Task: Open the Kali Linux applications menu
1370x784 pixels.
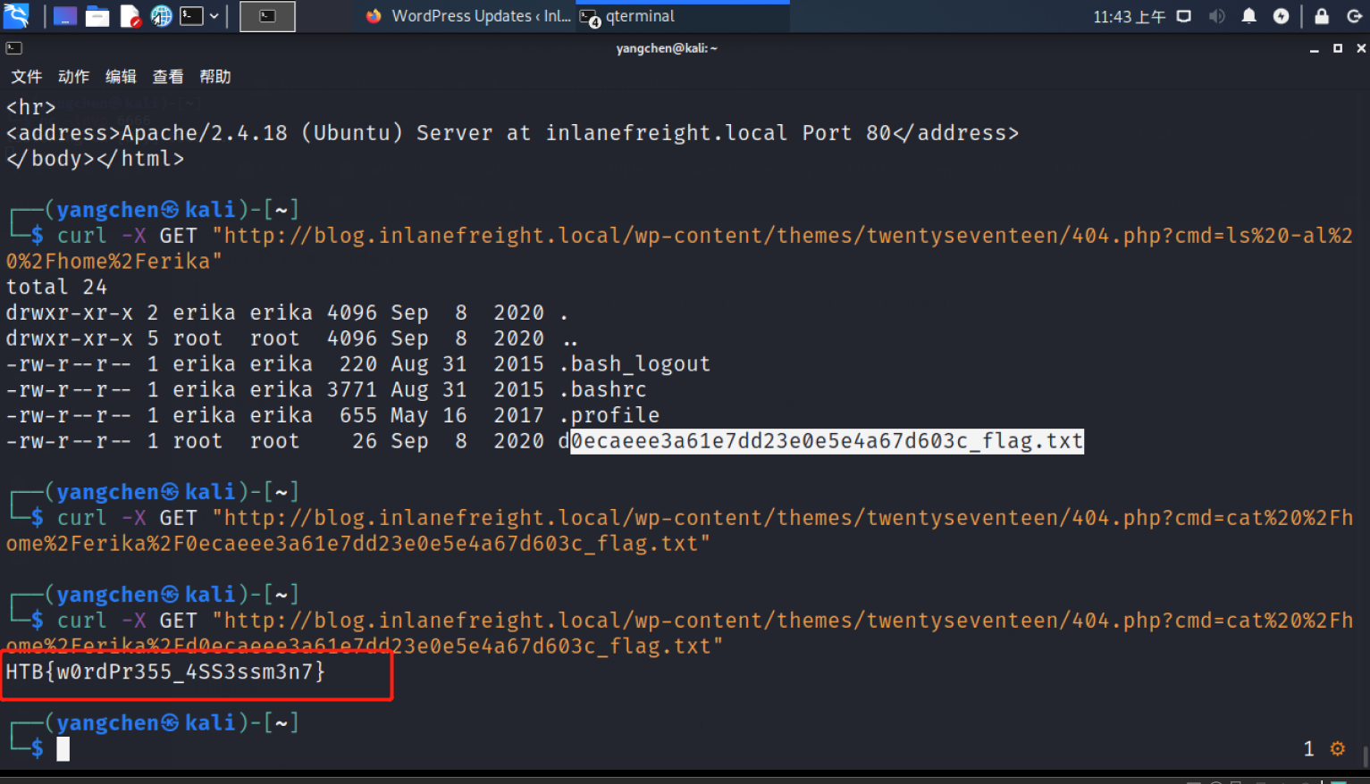Action: (x=16, y=15)
